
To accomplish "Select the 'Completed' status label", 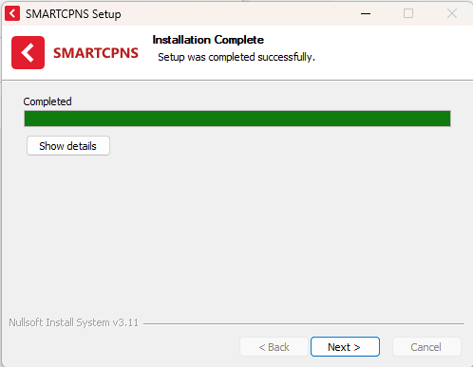I will pos(47,101).
